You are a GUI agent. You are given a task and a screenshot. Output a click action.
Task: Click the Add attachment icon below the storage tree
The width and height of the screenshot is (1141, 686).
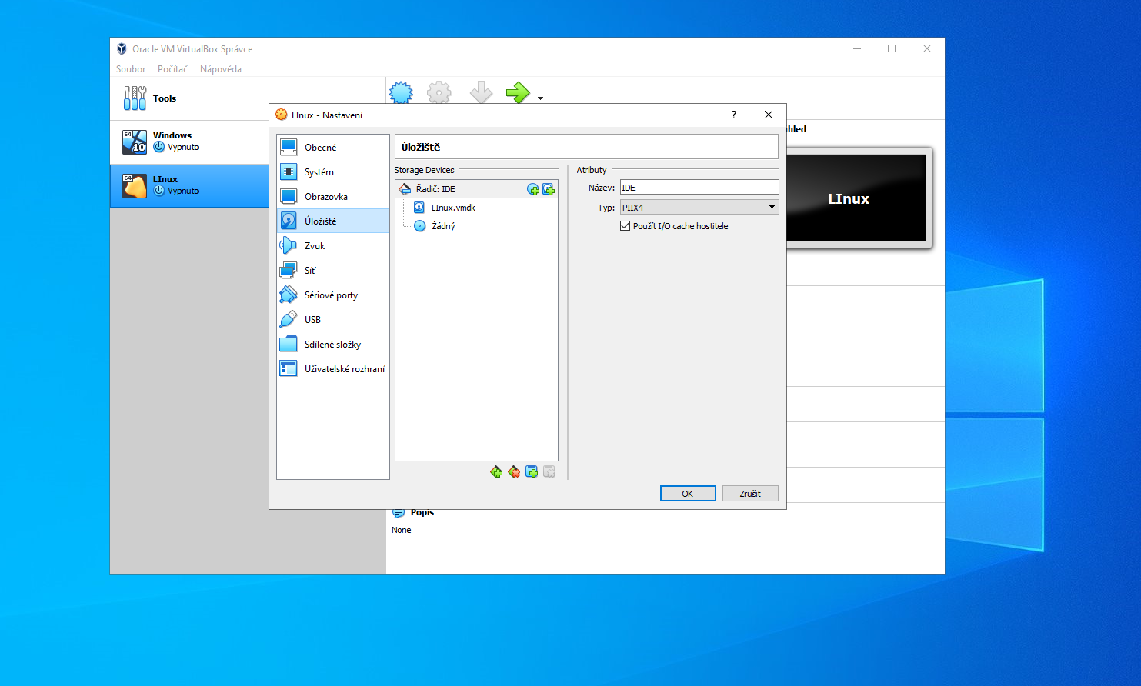[532, 471]
